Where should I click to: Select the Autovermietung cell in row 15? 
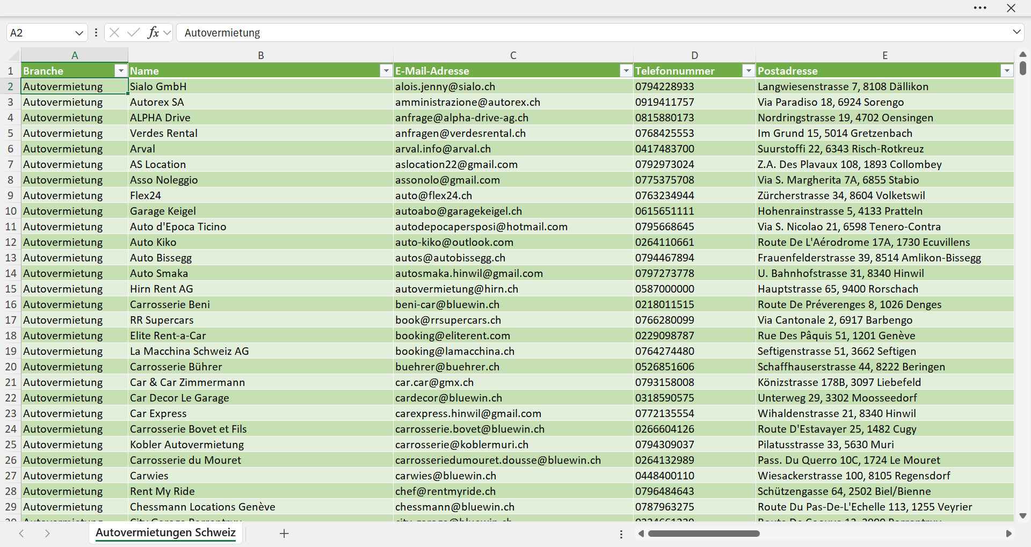point(75,289)
